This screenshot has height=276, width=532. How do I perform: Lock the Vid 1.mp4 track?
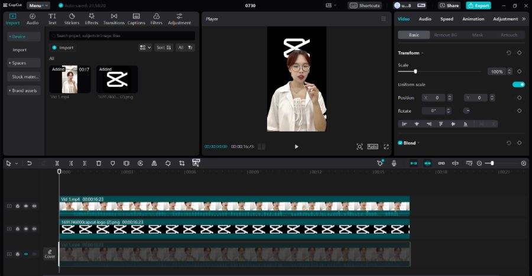click(x=18, y=206)
